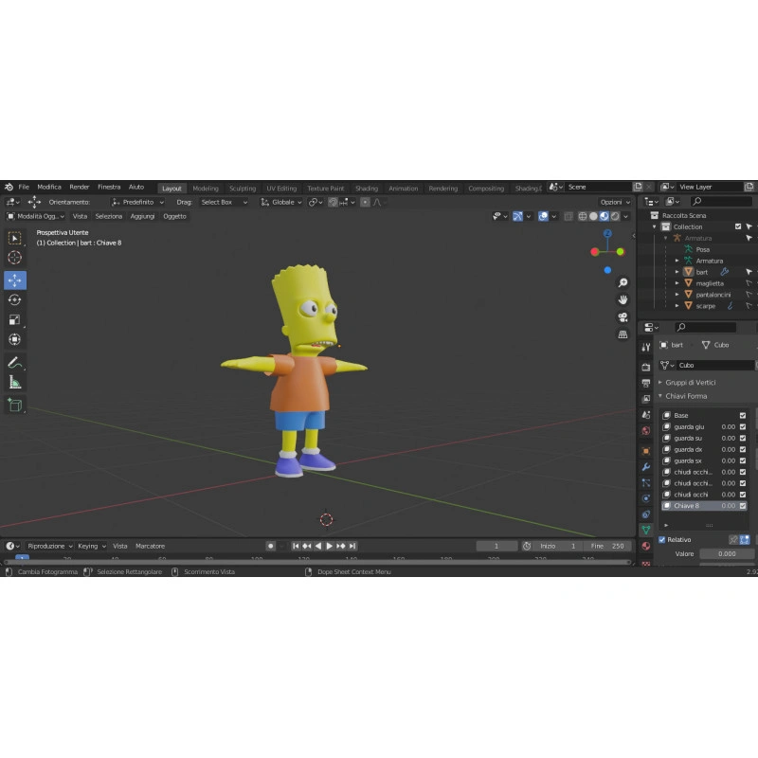This screenshot has height=758, width=758.
Task: Click the play animation button
Action: [330, 546]
